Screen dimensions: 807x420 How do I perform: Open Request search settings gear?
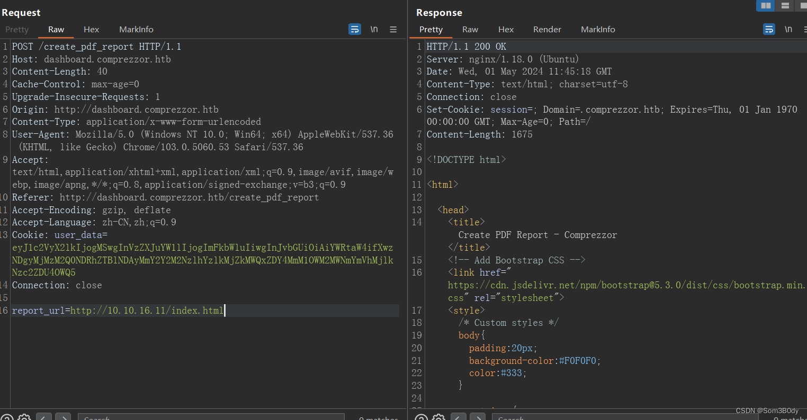click(24, 417)
